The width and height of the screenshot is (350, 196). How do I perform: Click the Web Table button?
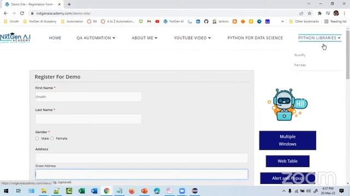pos(288,161)
